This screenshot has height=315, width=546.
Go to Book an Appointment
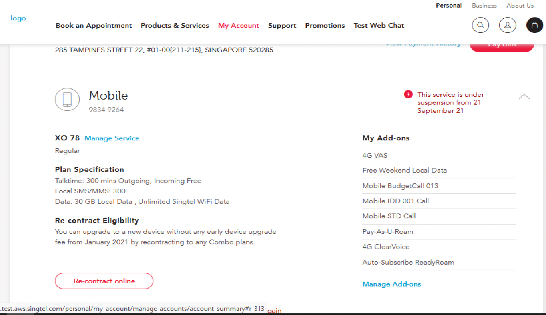(x=94, y=26)
